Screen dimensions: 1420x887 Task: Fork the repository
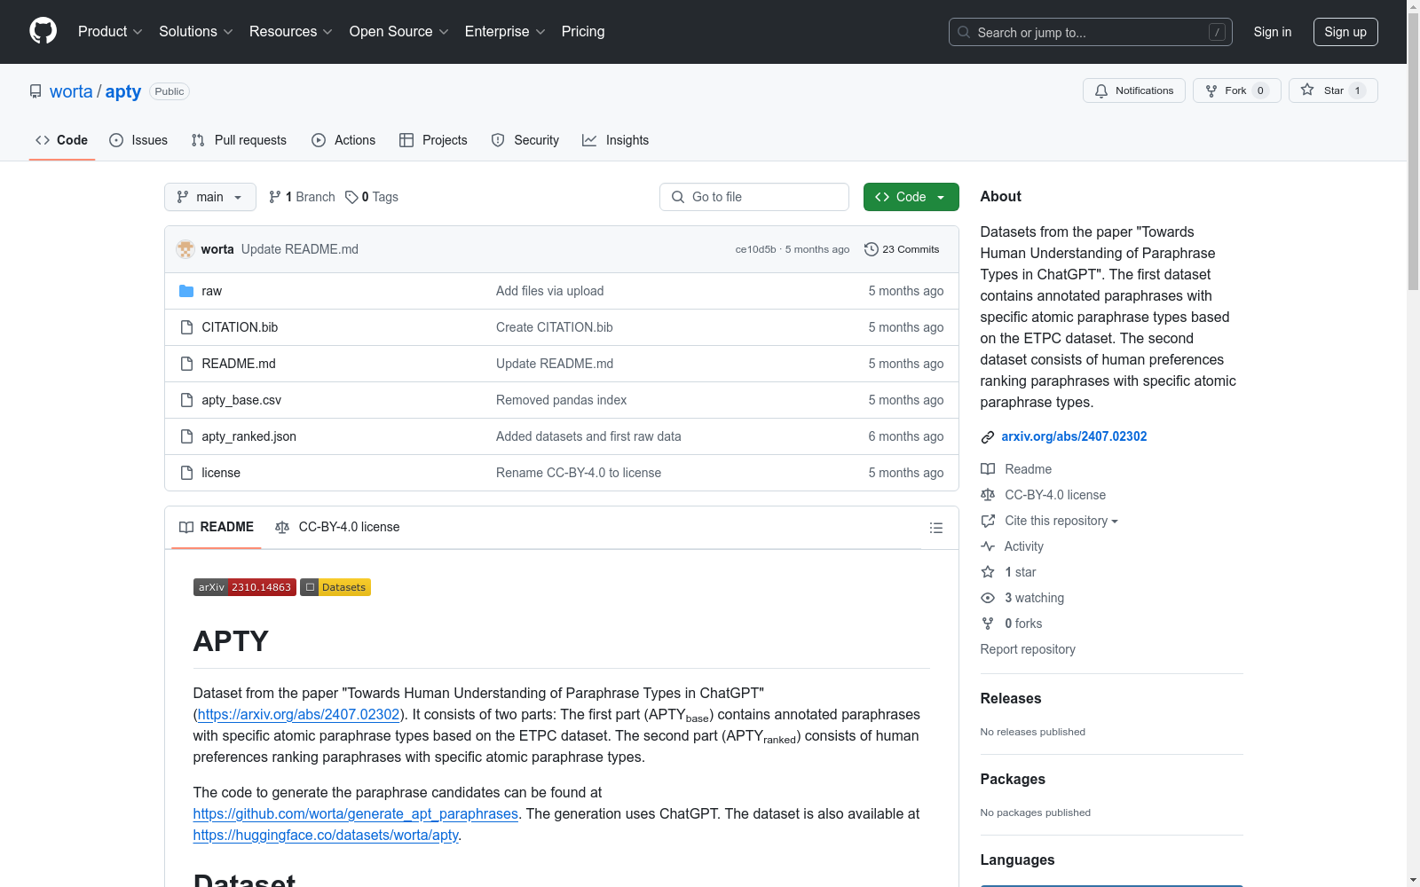(x=1237, y=90)
